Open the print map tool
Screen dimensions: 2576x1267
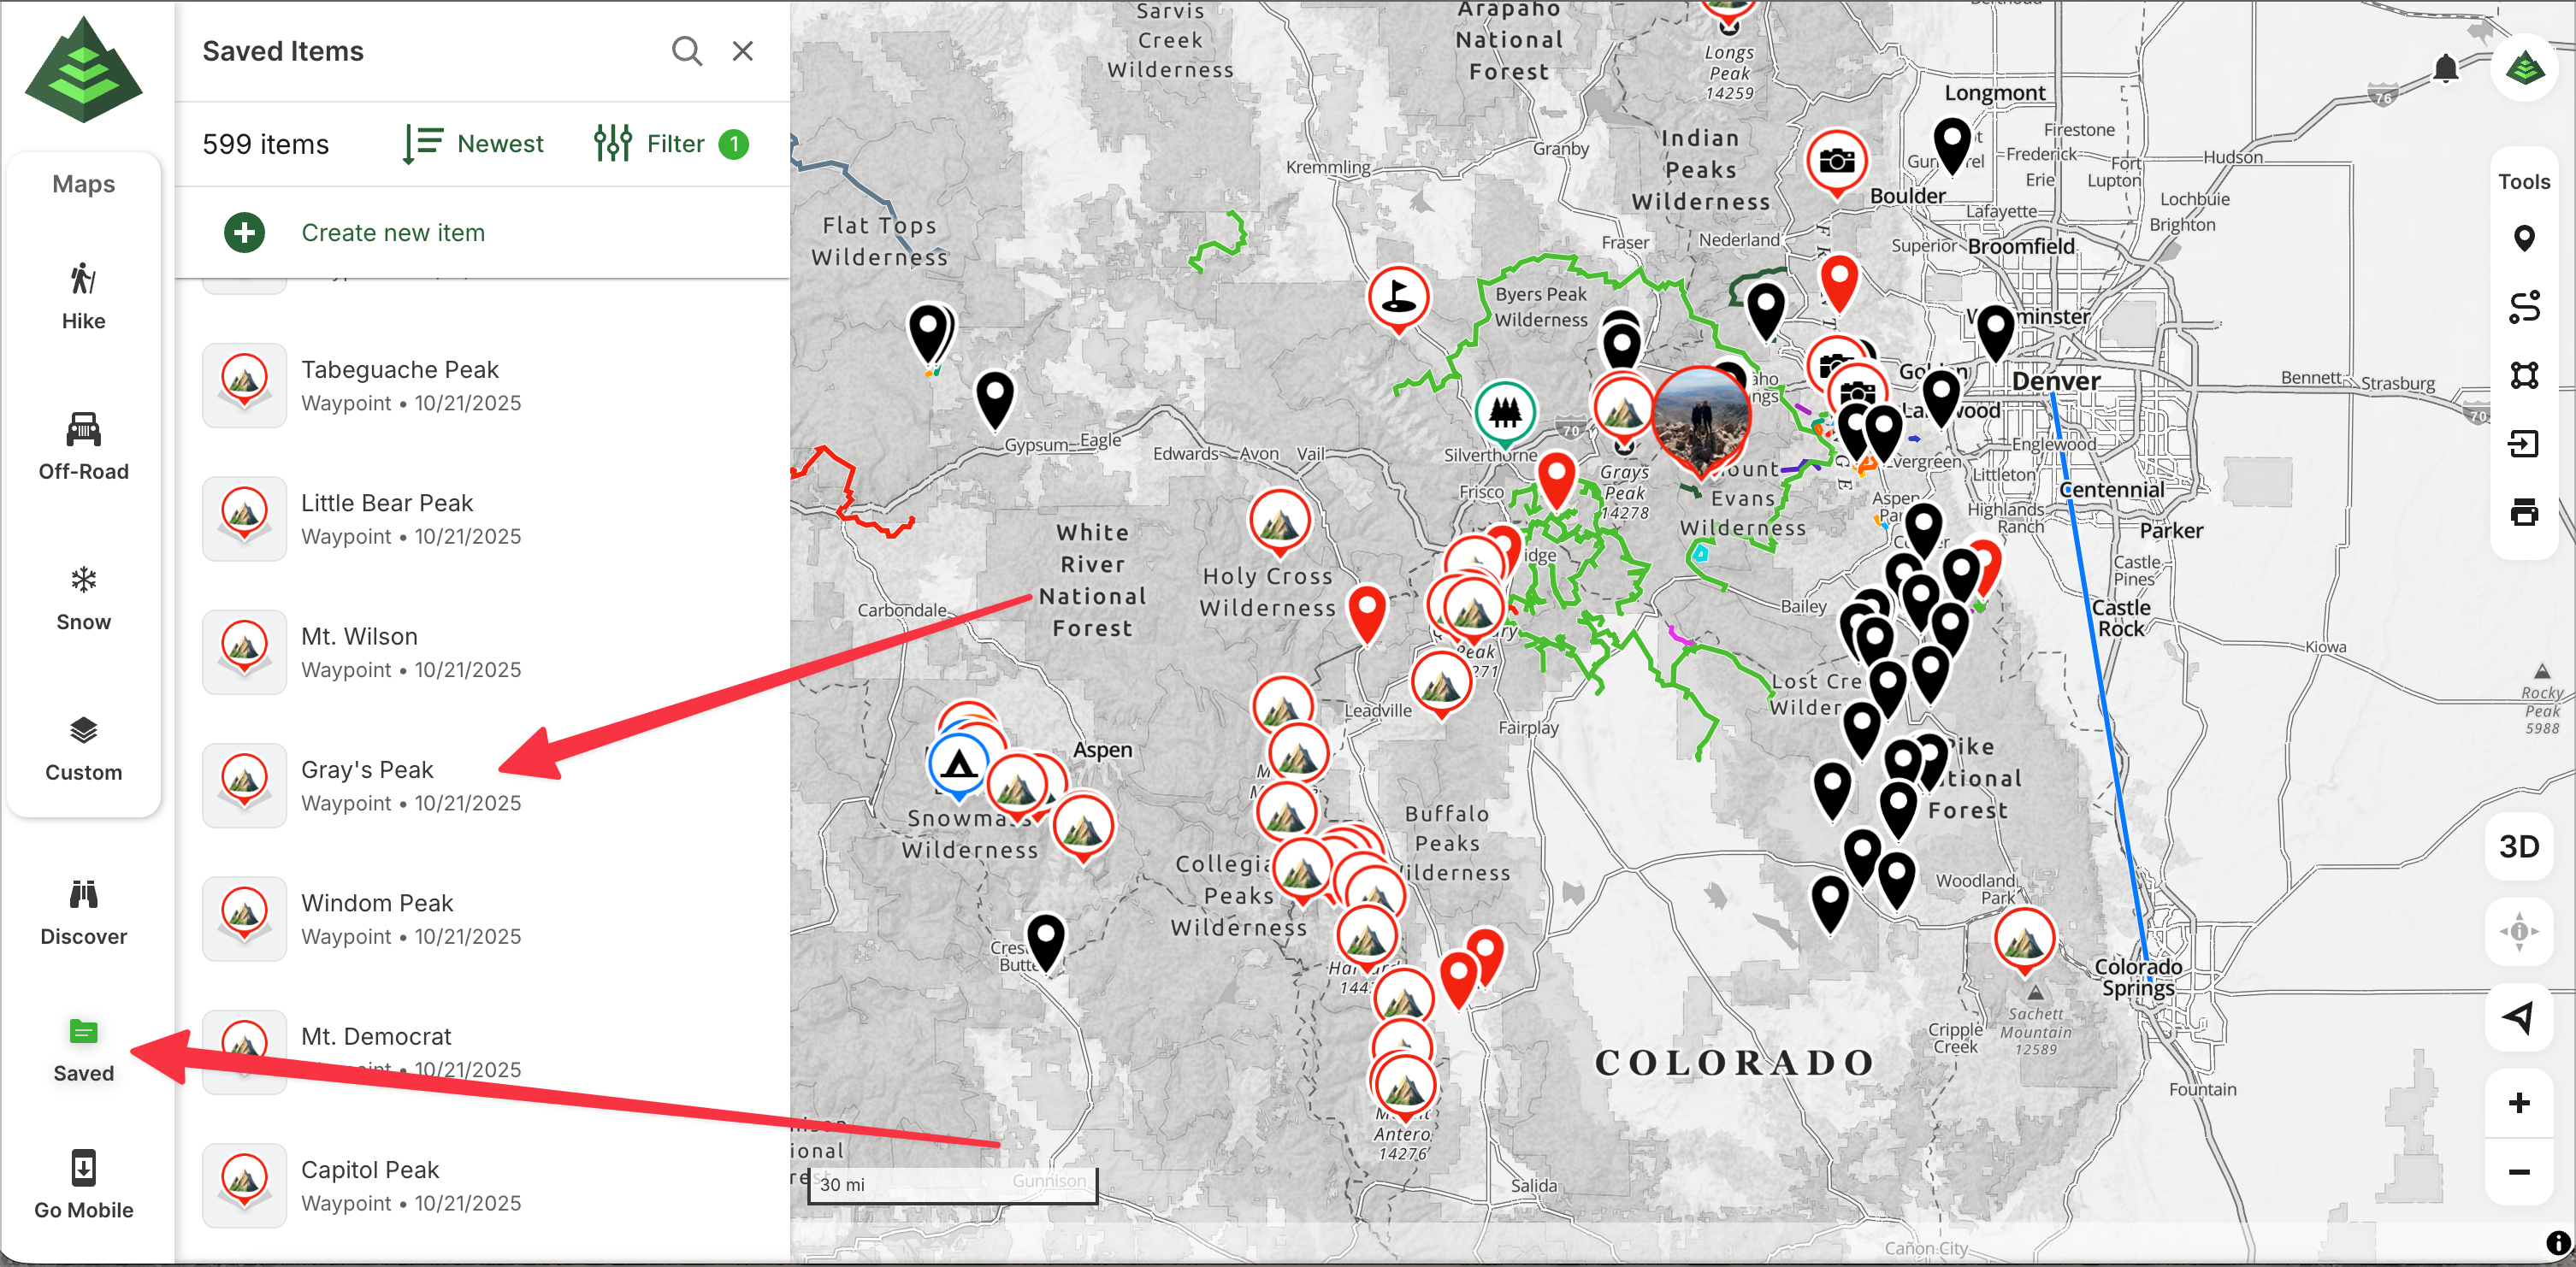pyautogui.click(x=2523, y=512)
